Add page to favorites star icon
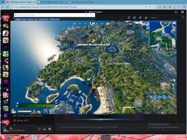 point(154,7)
